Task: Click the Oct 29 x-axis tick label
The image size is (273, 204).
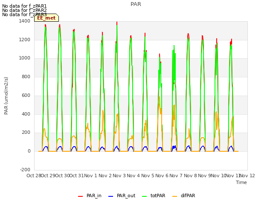Action: (48, 176)
